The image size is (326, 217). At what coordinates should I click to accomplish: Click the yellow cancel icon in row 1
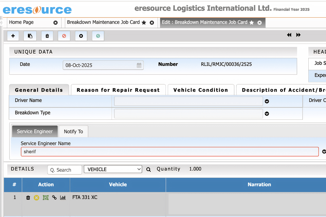37,198
